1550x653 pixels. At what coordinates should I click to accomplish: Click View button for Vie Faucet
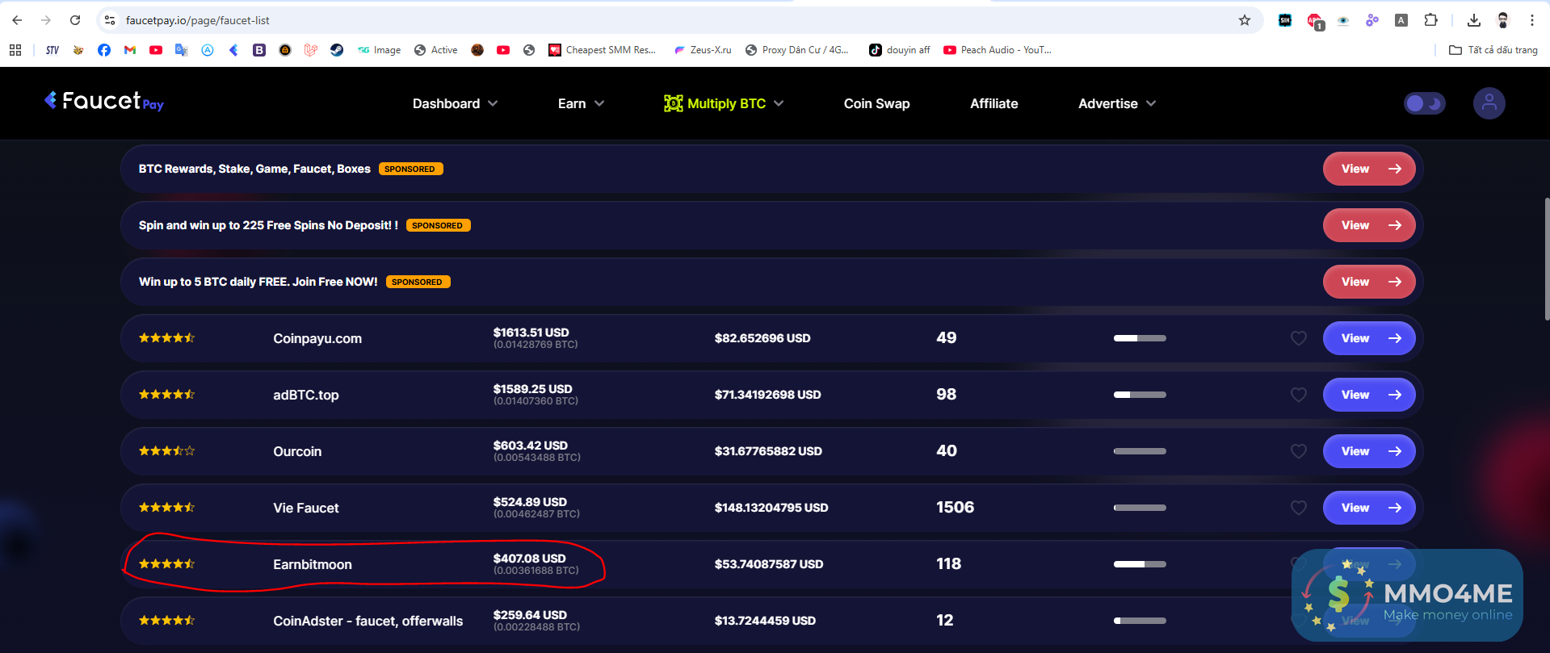1369,508
